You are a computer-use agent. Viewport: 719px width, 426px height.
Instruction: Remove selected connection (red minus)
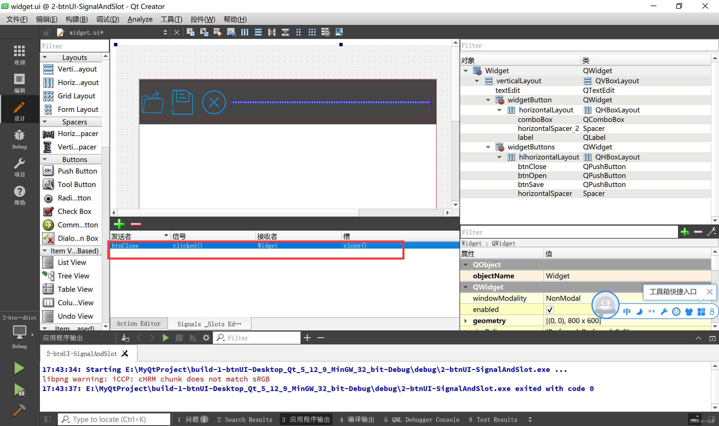pos(136,224)
